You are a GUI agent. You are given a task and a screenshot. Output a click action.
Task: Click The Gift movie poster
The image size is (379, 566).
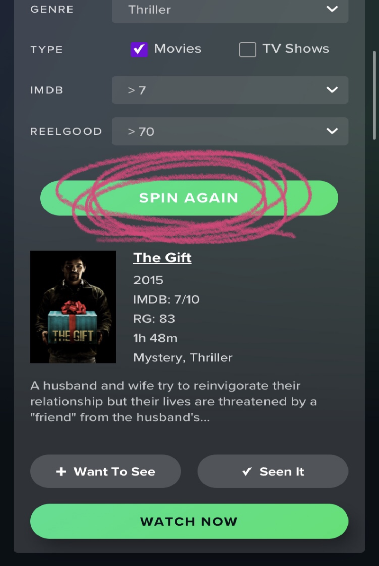point(73,307)
